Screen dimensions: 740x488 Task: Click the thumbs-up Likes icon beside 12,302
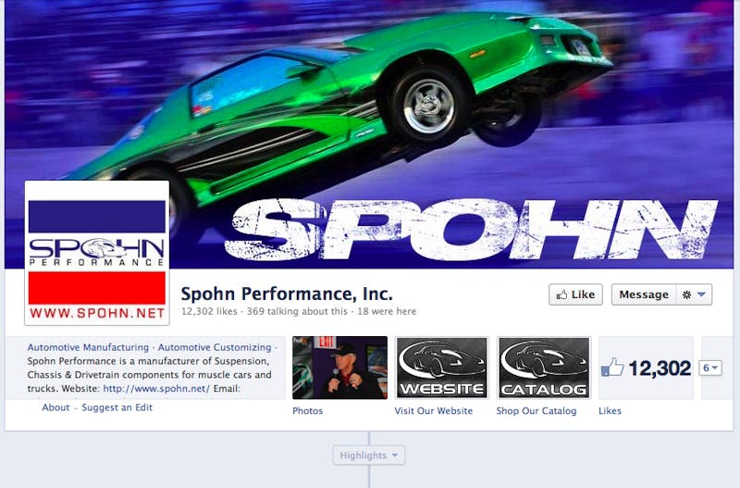(612, 368)
